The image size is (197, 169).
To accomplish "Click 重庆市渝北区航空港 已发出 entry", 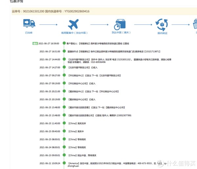I will (x=97, y=108).
